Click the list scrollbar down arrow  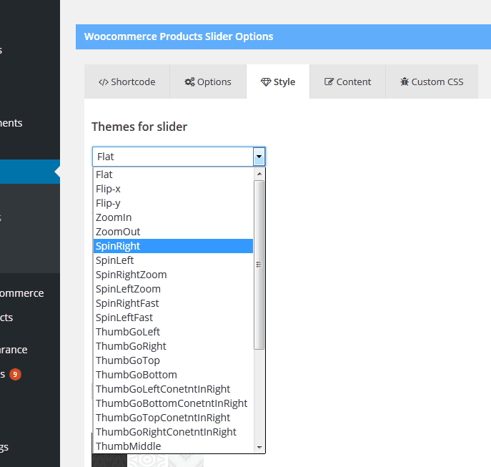pos(259,447)
